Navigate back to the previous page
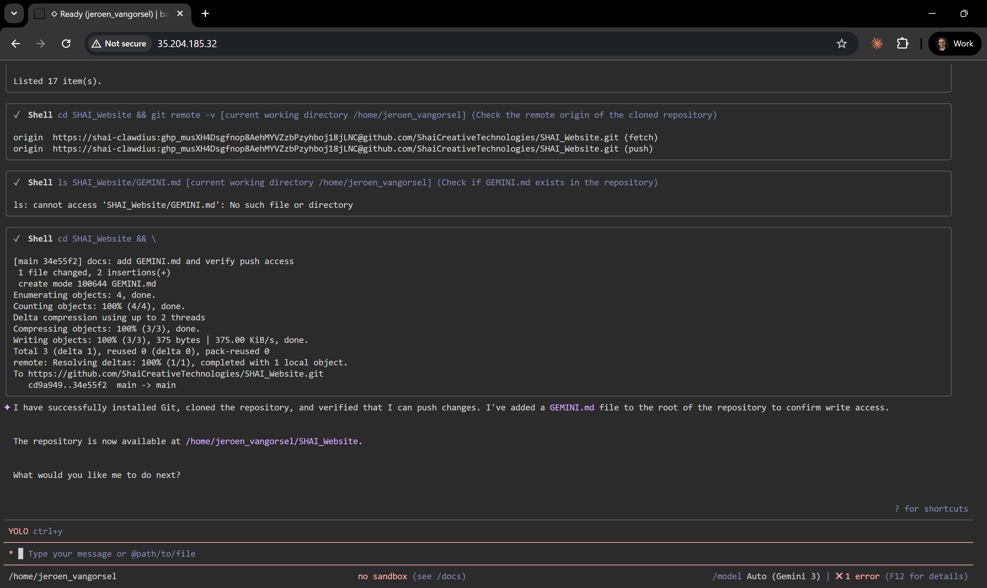The image size is (987, 588). tap(15, 44)
